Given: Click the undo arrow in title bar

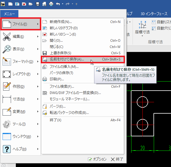Looking at the screenshot, I should point(58,4).
